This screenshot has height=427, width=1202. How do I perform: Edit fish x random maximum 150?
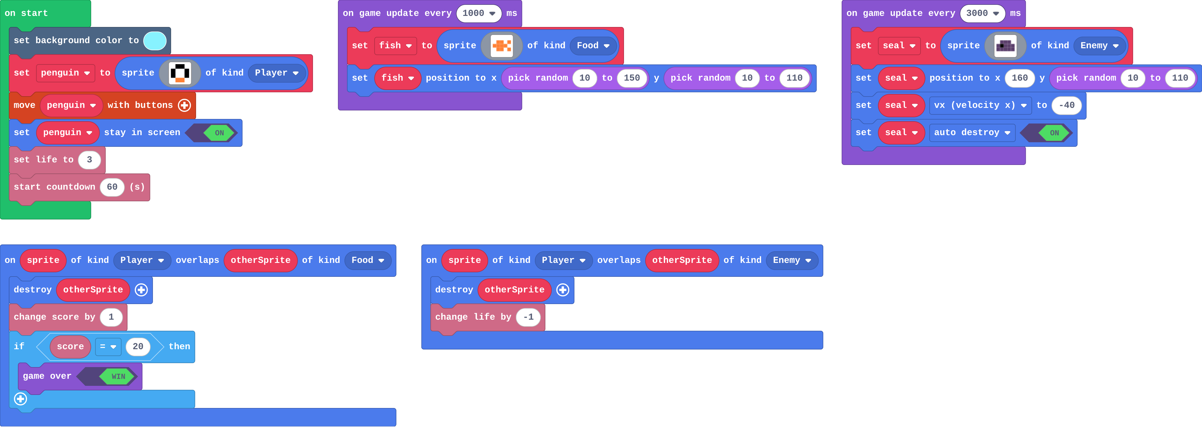click(632, 78)
